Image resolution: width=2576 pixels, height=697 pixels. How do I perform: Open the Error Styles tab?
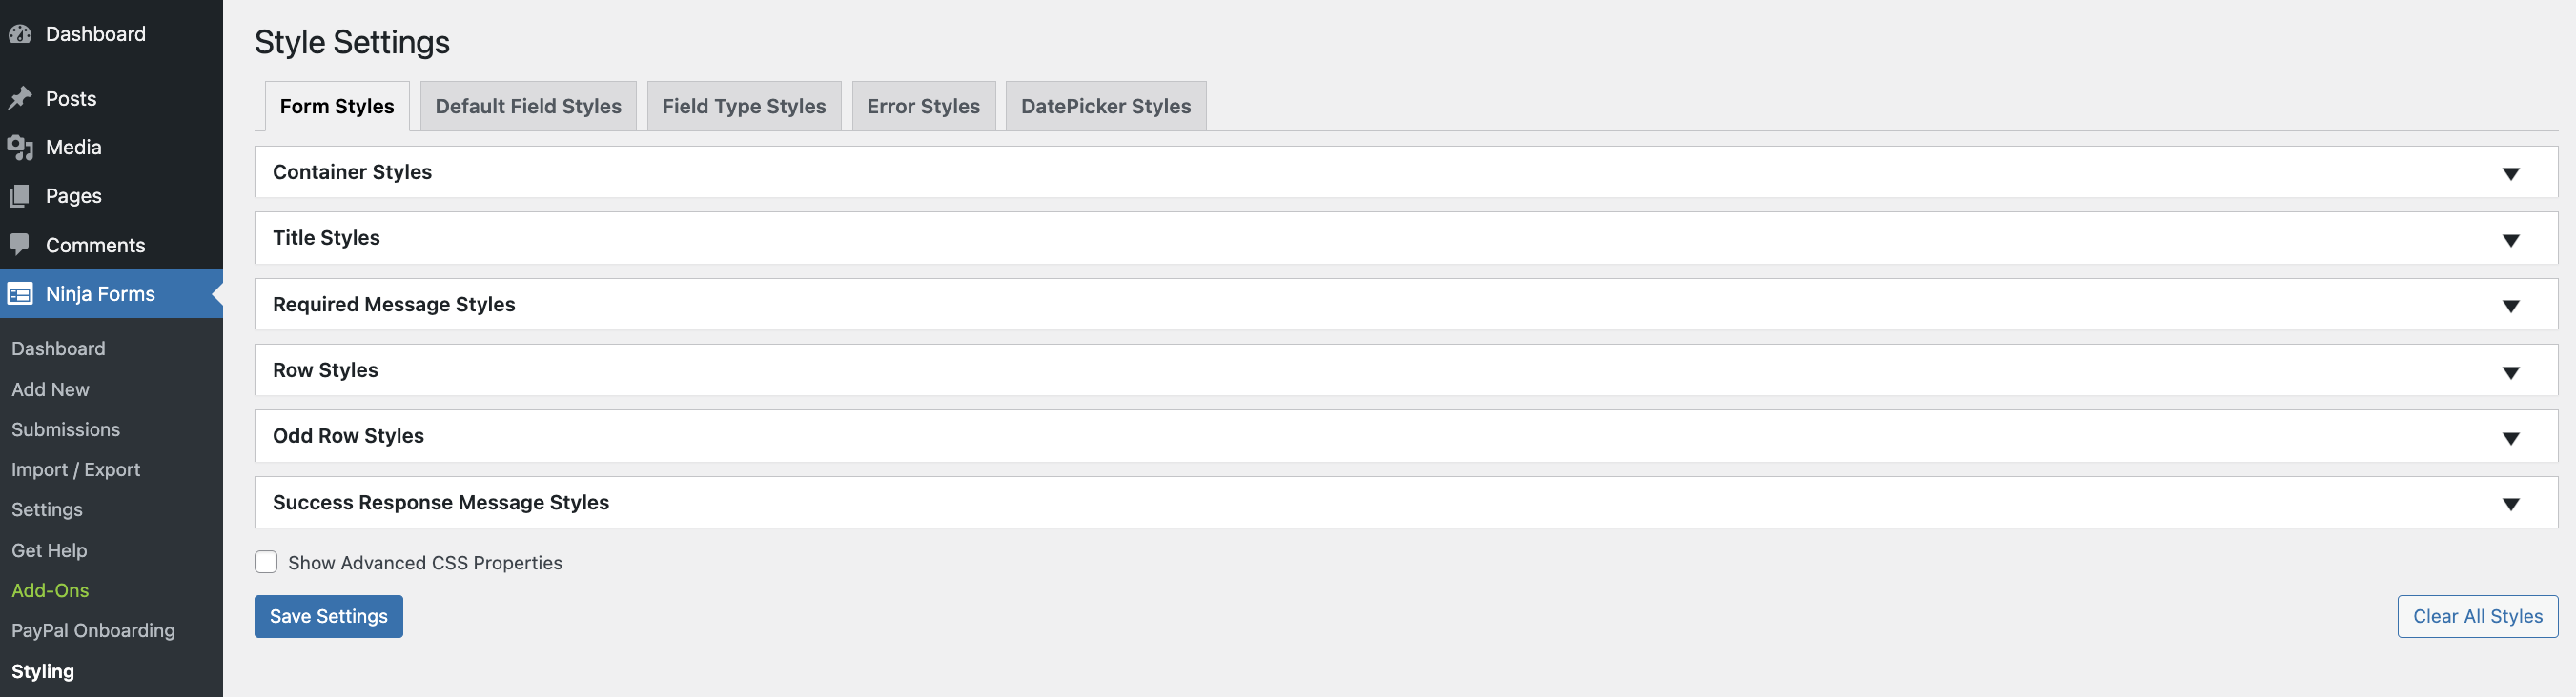click(x=923, y=106)
